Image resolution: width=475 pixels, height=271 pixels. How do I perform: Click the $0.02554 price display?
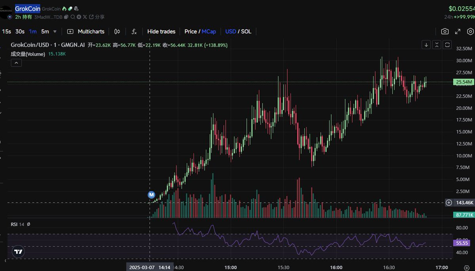coord(462,8)
